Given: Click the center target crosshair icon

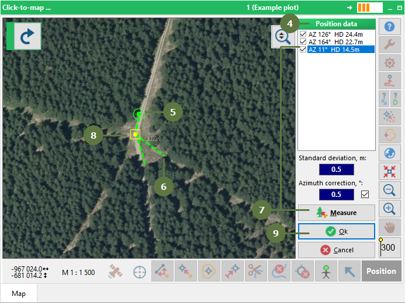Looking at the screenshot, I should click(140, 272).
